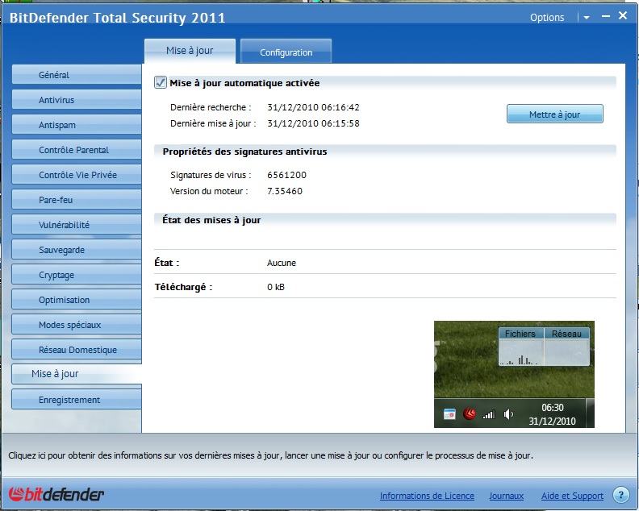Viewport: 639px width, 511px height.
Task: Open Contrôle Vie Privée settings
Action: 76,175
